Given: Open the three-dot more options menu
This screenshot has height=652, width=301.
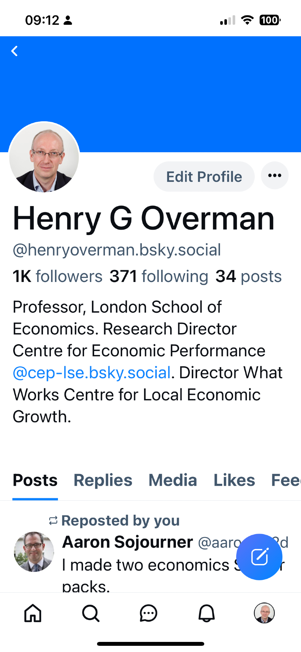Looking at the screenshot, I should (x=275, y=176).
